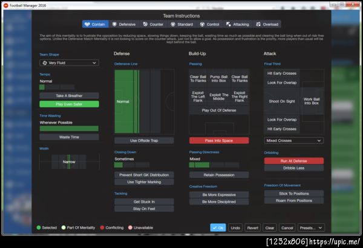The width and height of the screenshot is (363, 248).
Task: Click the Football Manager 2016 title icon
Action: 6,5
